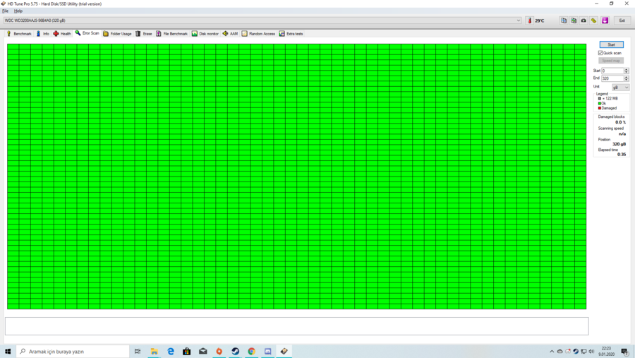Screen dimensions: 635x358
Task: Open Google Chrome from the taskbar
Action: pos(251,352)
